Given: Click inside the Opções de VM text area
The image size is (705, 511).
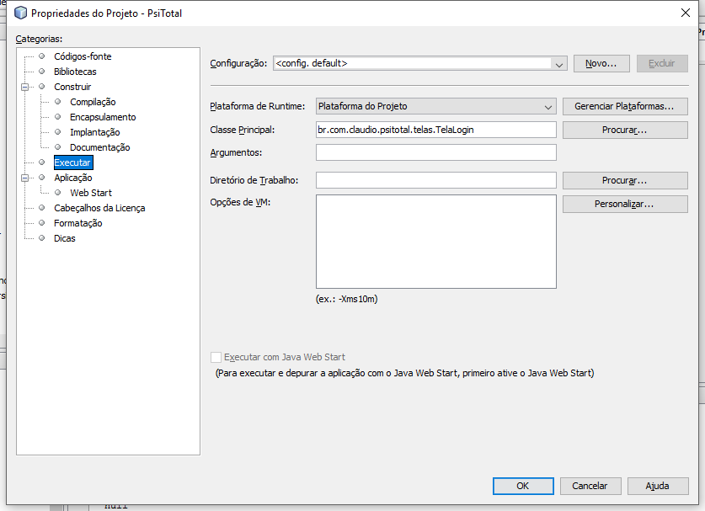Looking at the screenshot, I should tap(435, 242).
